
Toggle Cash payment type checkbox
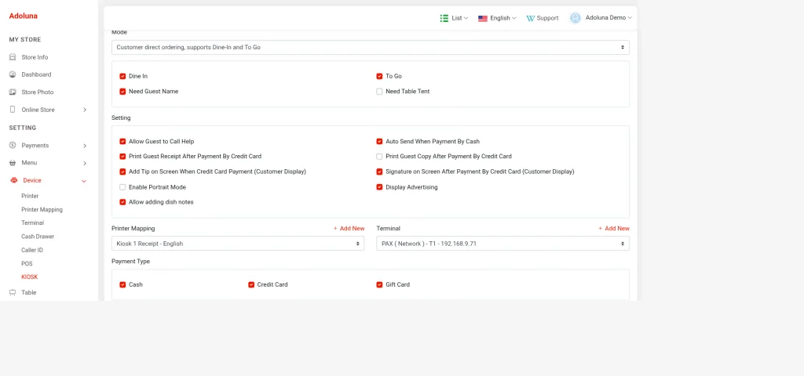click(122, 284)
